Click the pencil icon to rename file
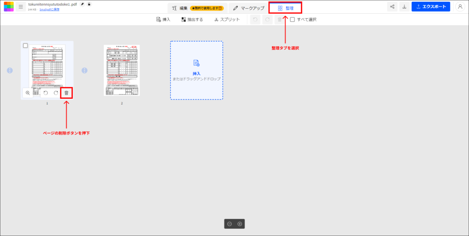Image resolution: width=469 pixels, height=236 pixels. click(x=82, y=5)
